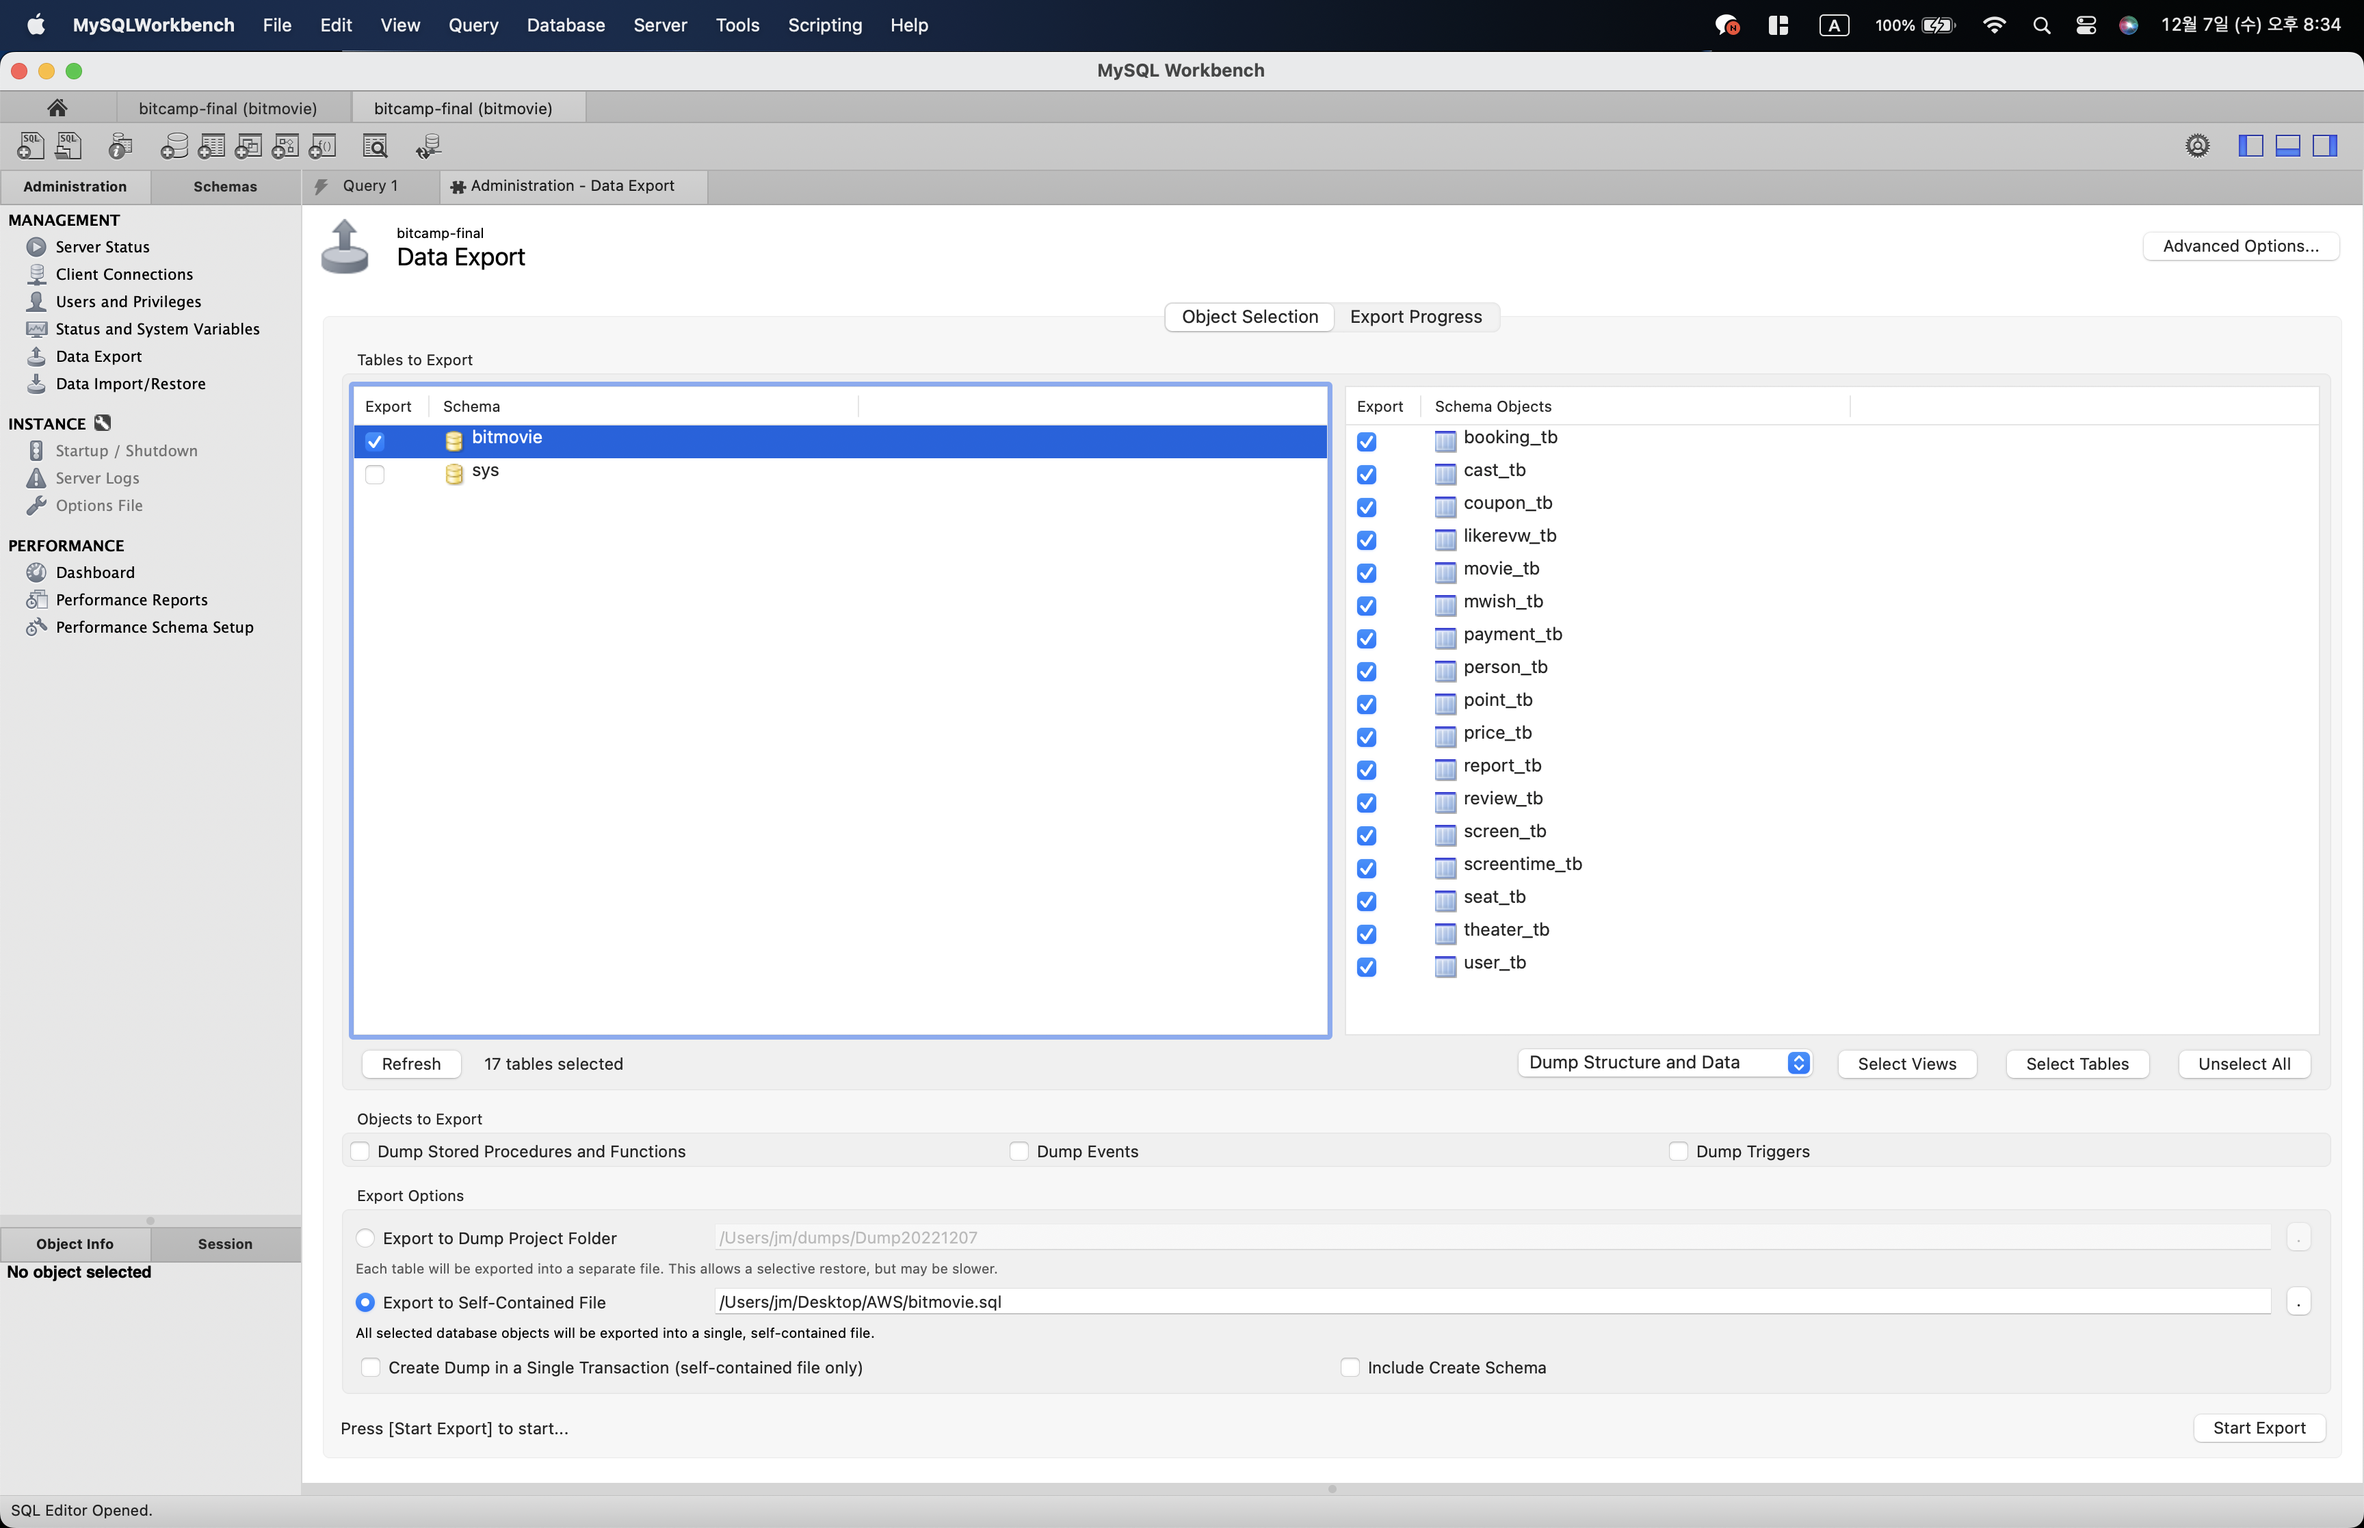This screenshot has height=1528, width=2364.
Task: Enable Dump Events checkbox
Action: 1019,1151
